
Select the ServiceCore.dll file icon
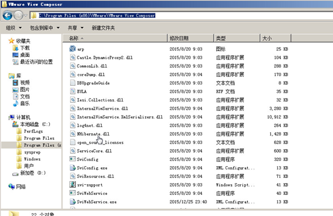tap(73, 151)
